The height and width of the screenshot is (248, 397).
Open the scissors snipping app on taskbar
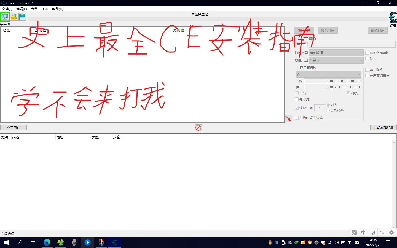[x=101, y=242]
